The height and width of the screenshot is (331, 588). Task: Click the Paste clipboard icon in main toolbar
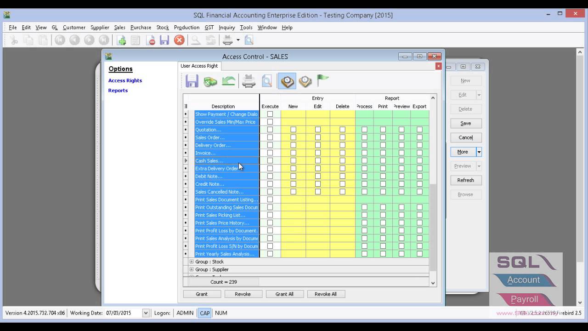[43, 40]
